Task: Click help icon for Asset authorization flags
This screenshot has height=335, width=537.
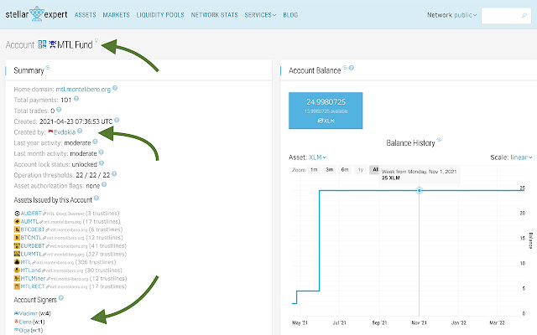Action: click(104, 184)
